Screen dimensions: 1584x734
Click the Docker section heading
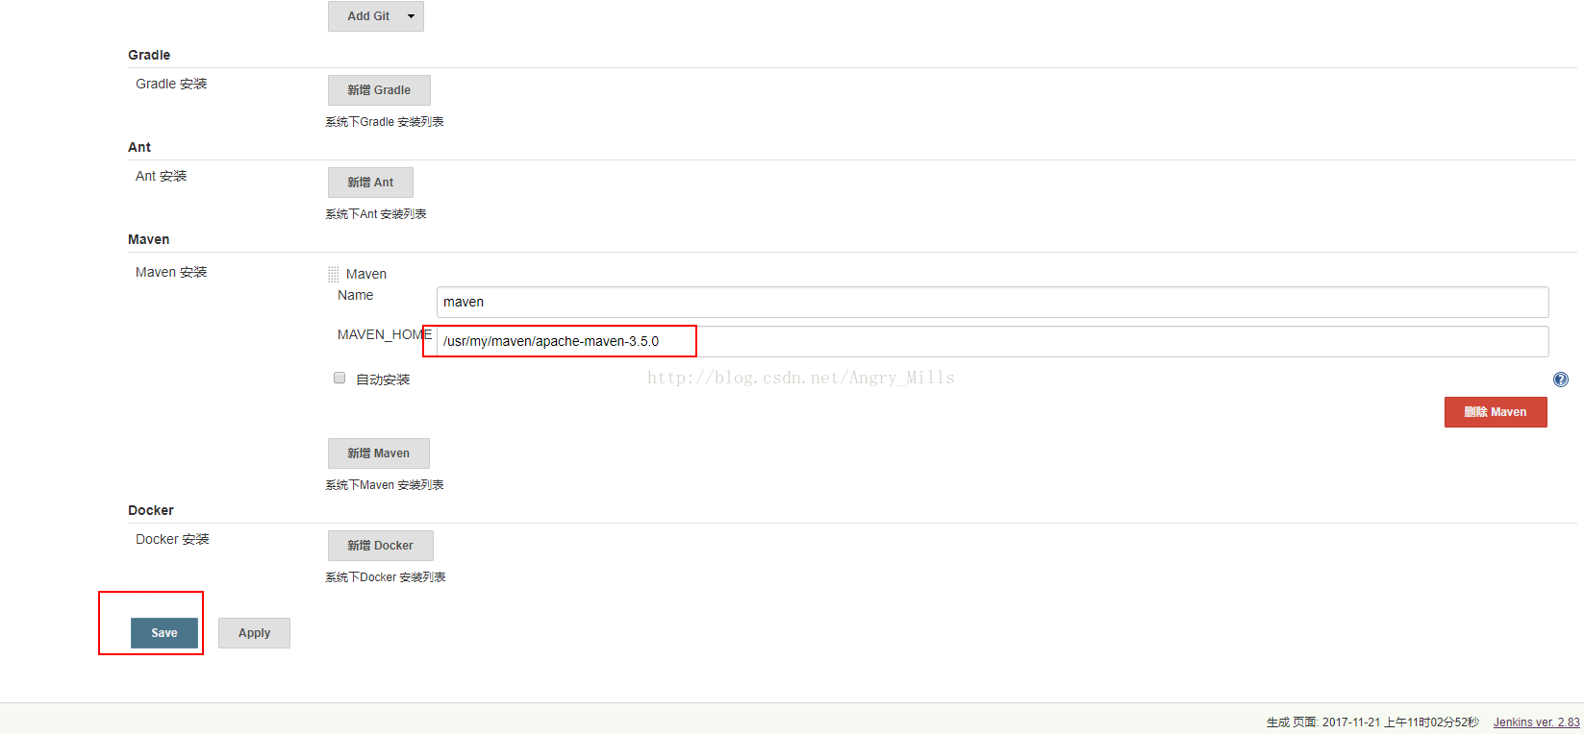(151, 510)
